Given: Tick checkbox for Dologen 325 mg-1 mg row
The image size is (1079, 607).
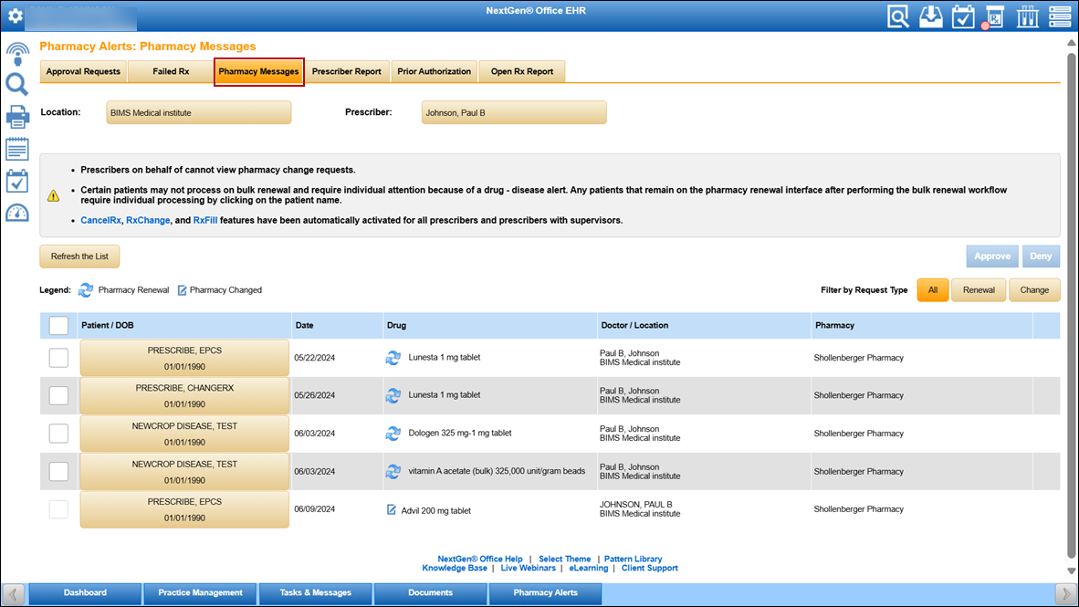Looking at the screenshot, I should [x=58, y=434].
